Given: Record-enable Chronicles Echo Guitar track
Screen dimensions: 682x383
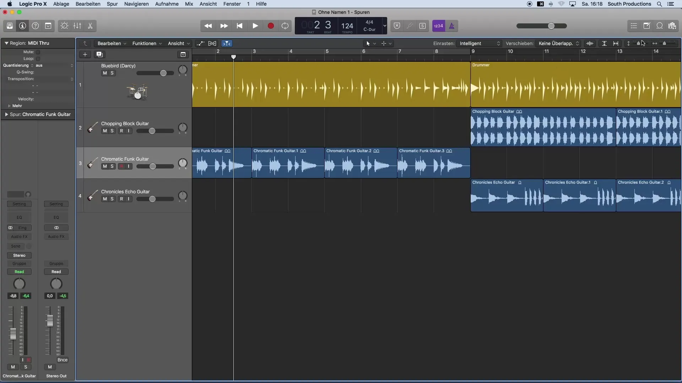Looking at the screenshot, I should point(121,199).
